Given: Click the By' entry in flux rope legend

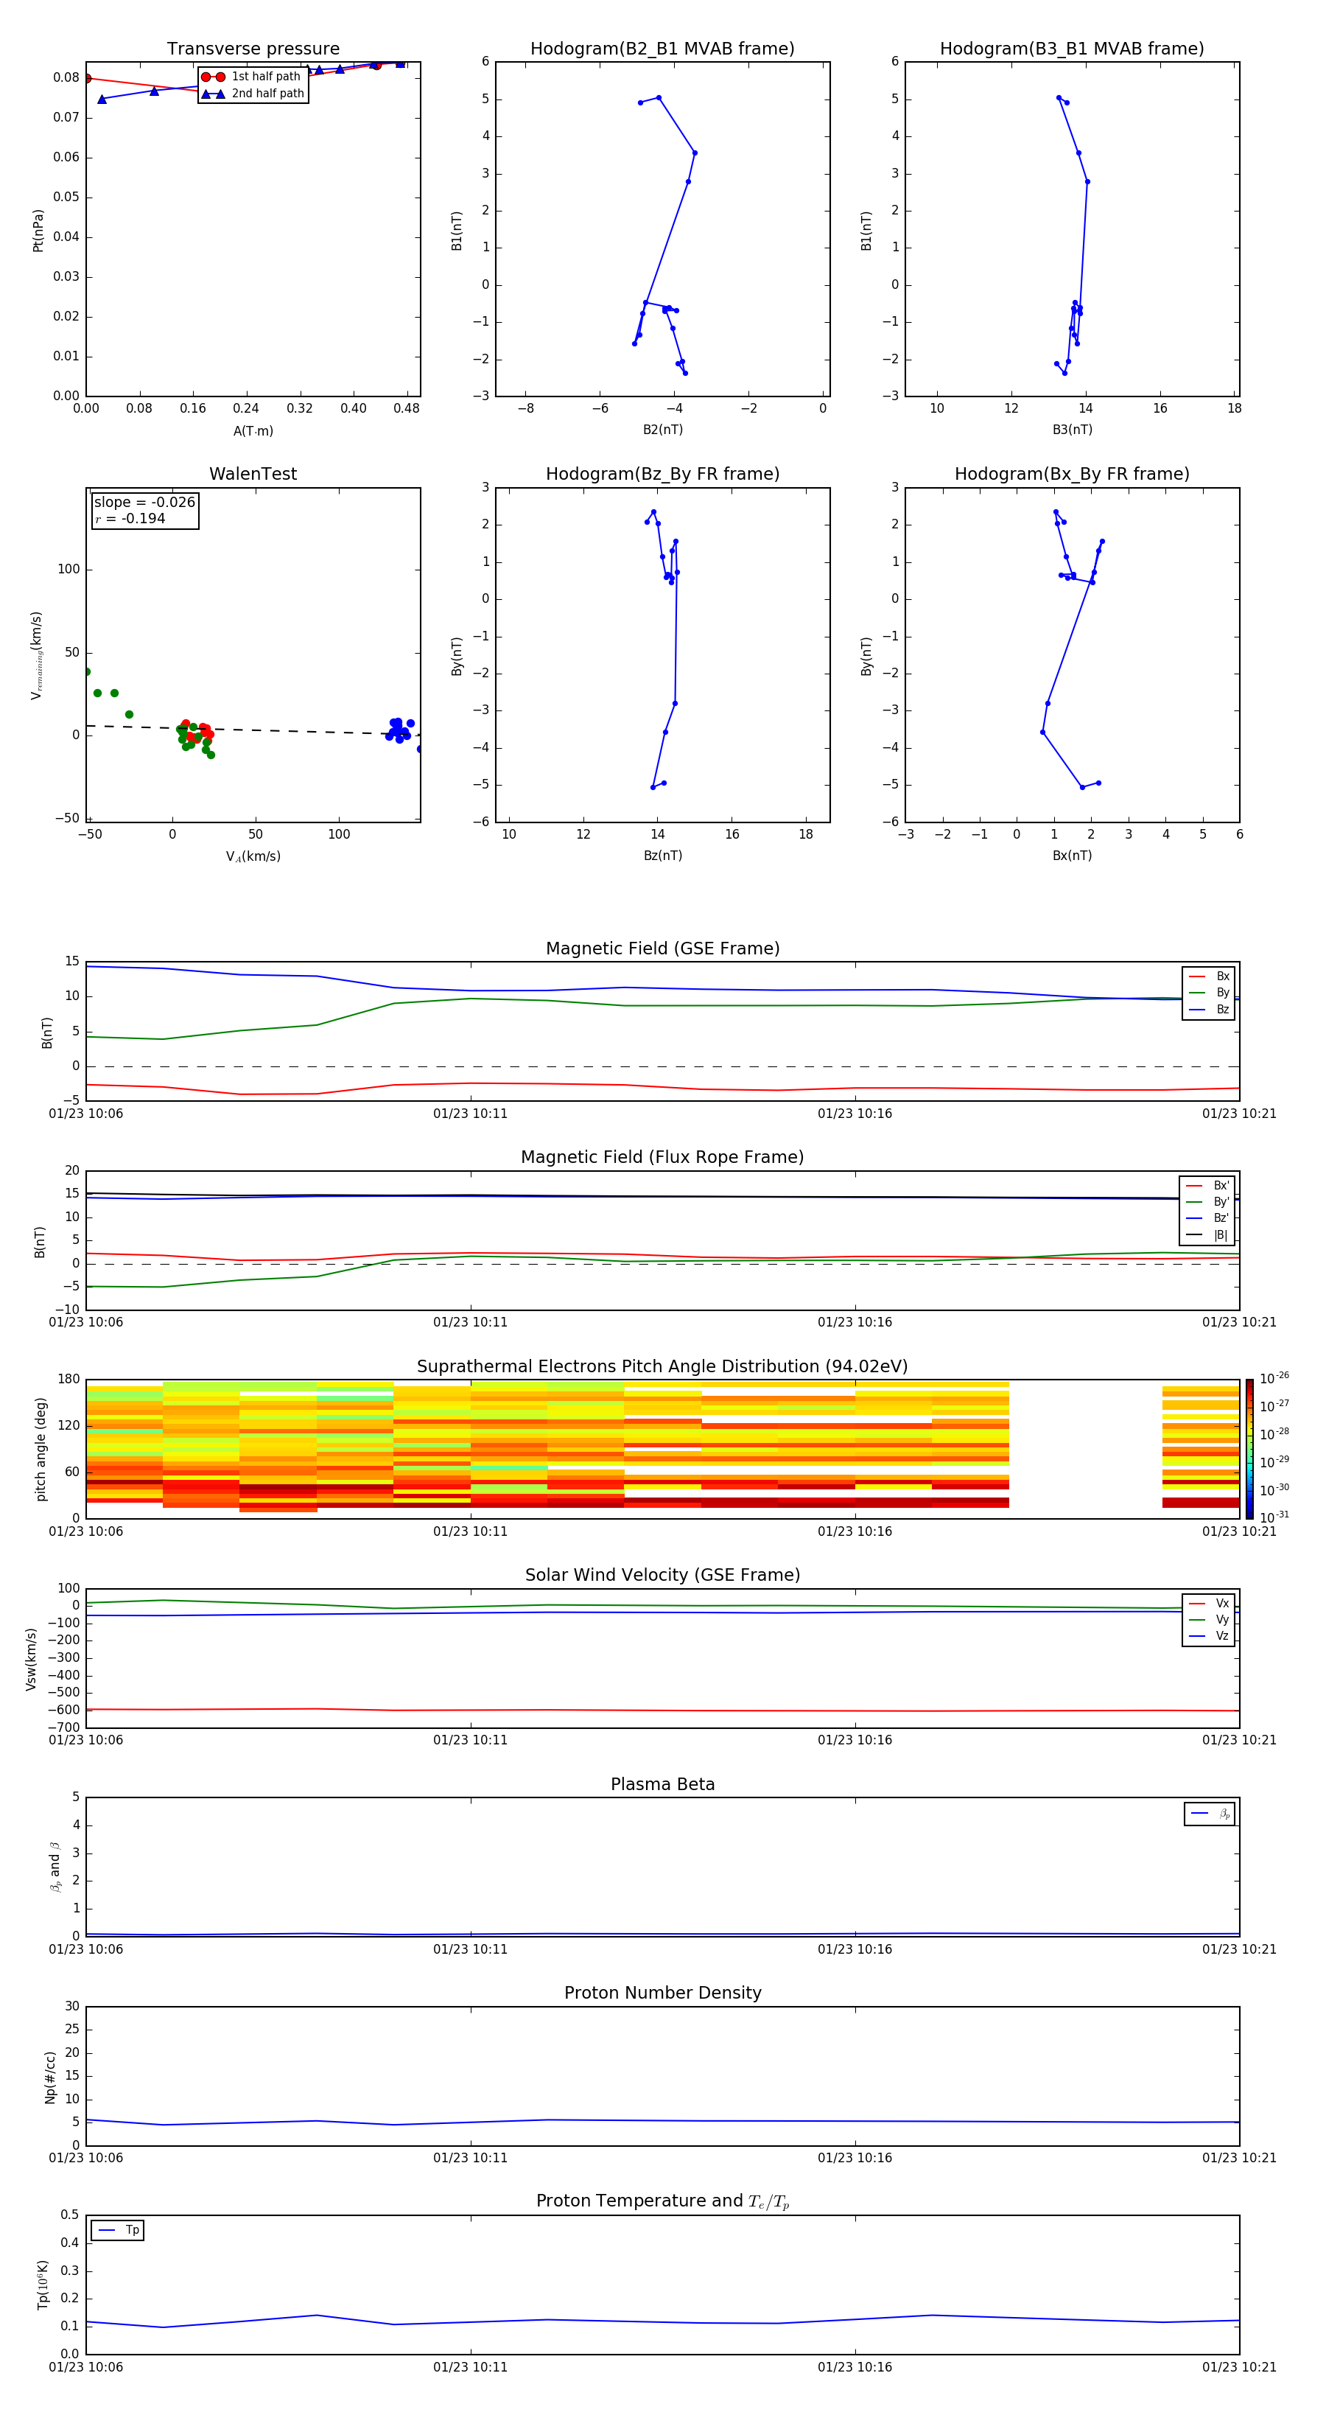Looking at the screenshot, I should (1208, 1203).
